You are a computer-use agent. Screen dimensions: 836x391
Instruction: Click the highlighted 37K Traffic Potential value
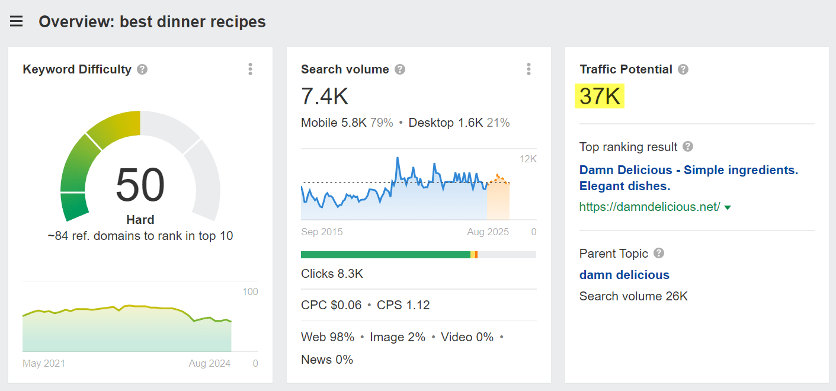(x=599, y=97)
